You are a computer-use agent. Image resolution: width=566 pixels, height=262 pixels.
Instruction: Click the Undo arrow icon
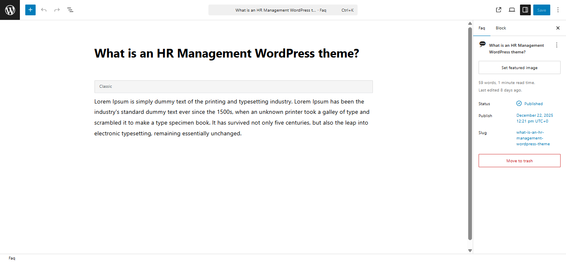coord(44,10)
